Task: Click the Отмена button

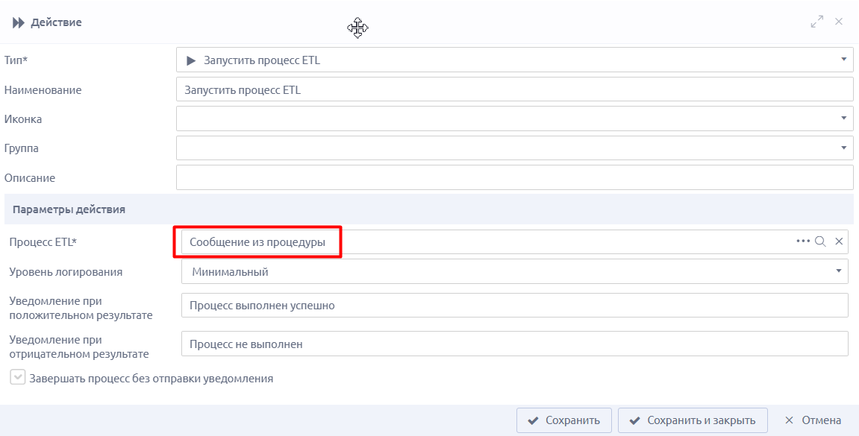Action: (813, 420)
